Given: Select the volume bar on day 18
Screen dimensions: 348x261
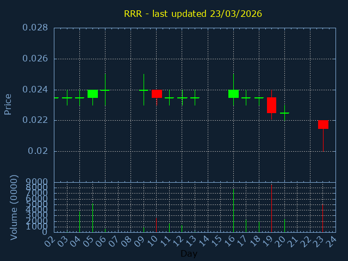Looking at the screenshot, I should pos(259,226).
